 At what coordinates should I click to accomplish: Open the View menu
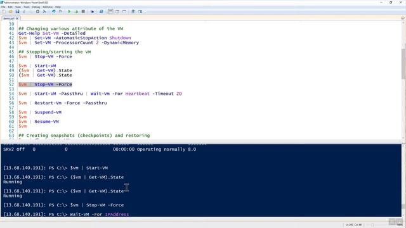point(18,7)
